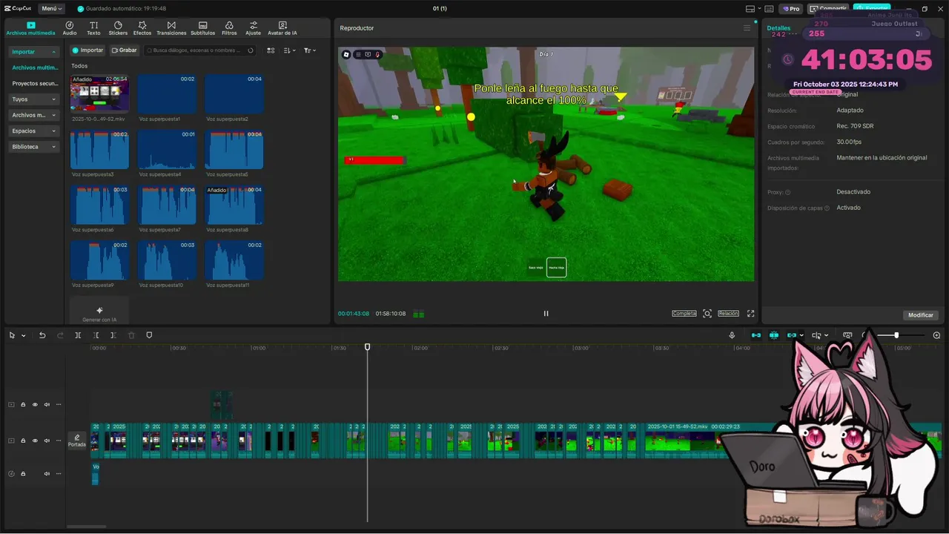Open the Avatar de IA tab

[x=282, y=28]
